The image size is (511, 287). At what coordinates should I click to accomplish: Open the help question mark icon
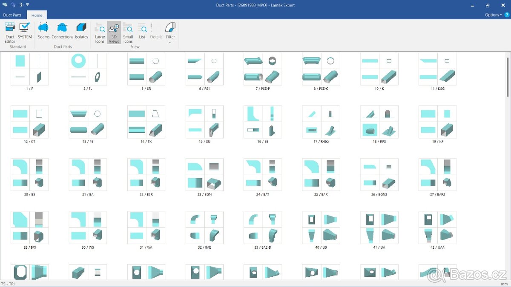507,15
